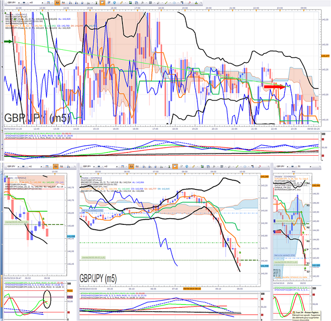This screenshot has width=331, height=321.
Task: Select the eraser tool in top toolbar
Action: [x=189, y=3]
